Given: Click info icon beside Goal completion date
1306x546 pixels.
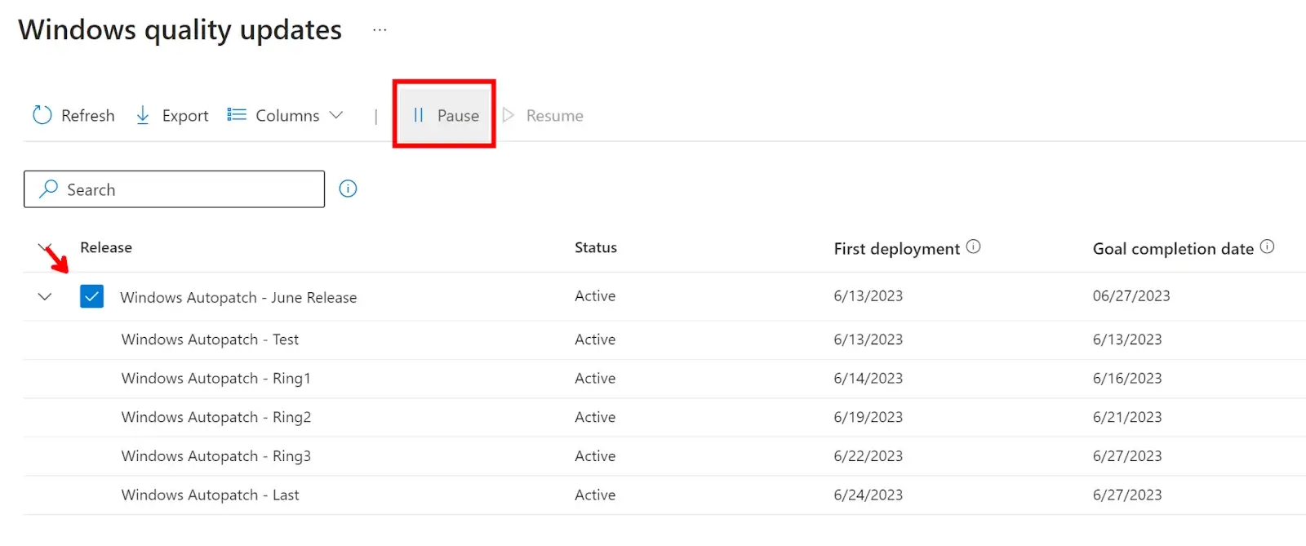Looking at the screenshot, I should 1267,246.
